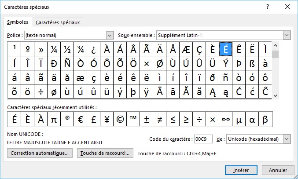
Task: Select the not-equal ≠ symbol
Action: [x=160, y=119]
